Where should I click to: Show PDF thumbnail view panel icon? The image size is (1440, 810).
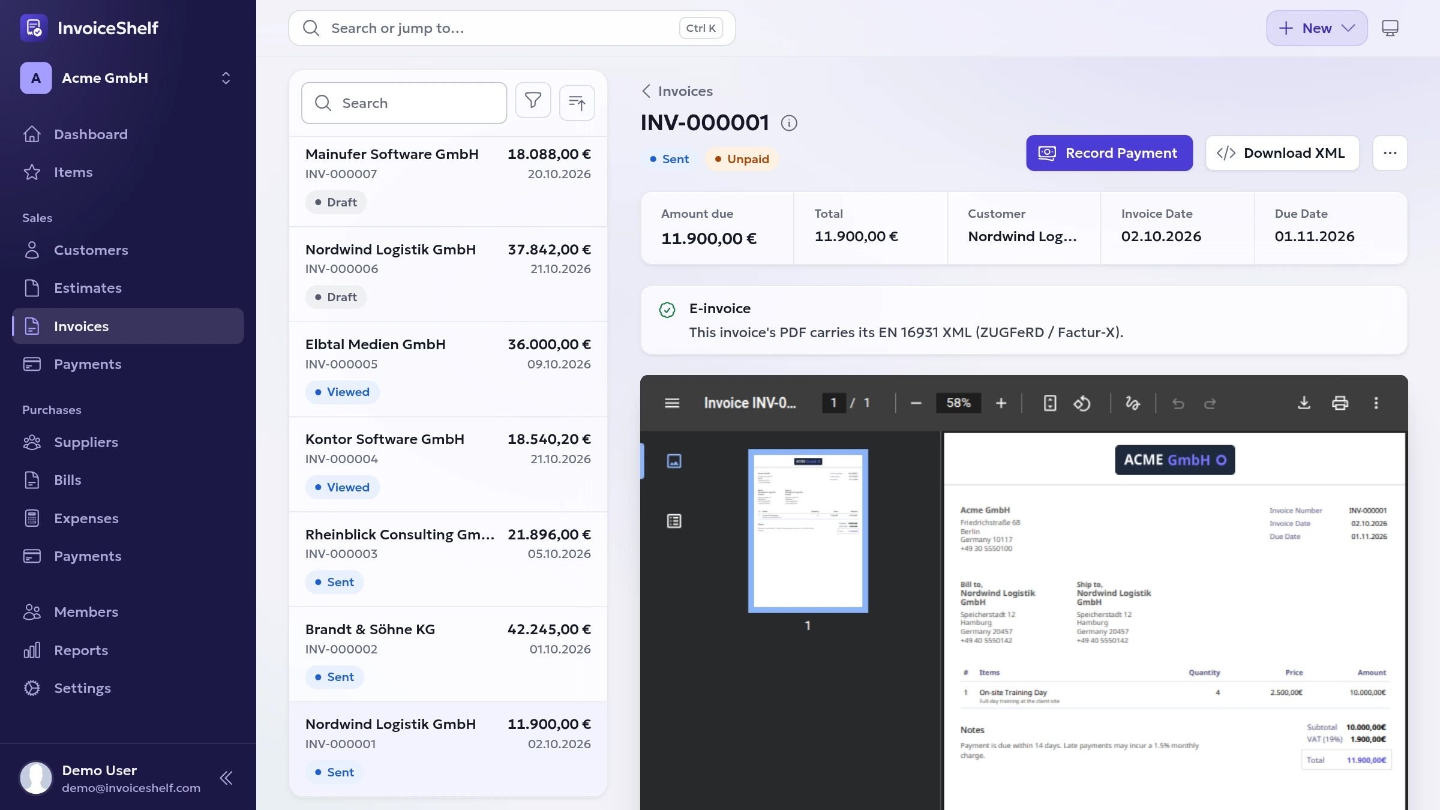click(x=674, y=461)
